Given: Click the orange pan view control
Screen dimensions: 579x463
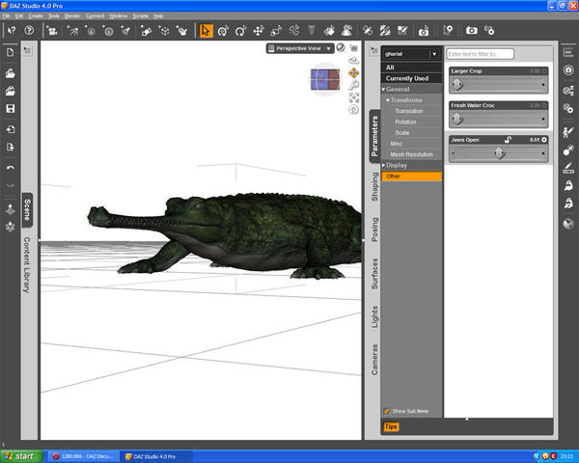Looking at the screenshot, I should tap(354, 72).
